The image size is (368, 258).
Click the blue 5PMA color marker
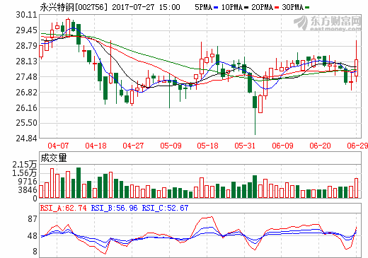tap(216, 8)
